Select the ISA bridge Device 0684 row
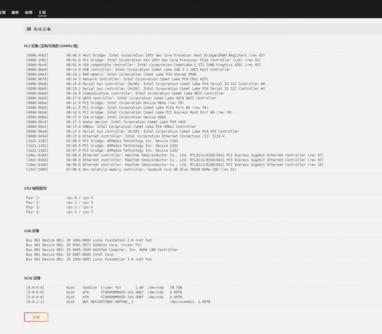This screenshot has height=334, width=382. click(96, 117)
